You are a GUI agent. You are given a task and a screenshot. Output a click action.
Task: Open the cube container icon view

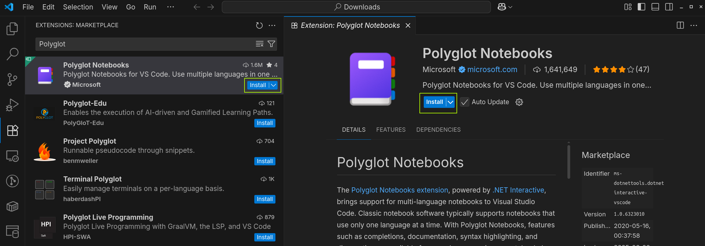point(12,207)
